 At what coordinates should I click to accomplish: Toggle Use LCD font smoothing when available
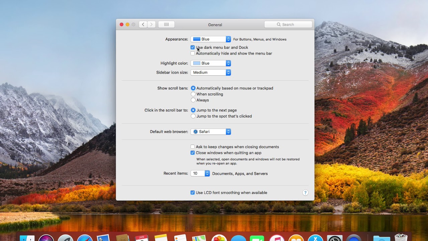coord(193,192)
